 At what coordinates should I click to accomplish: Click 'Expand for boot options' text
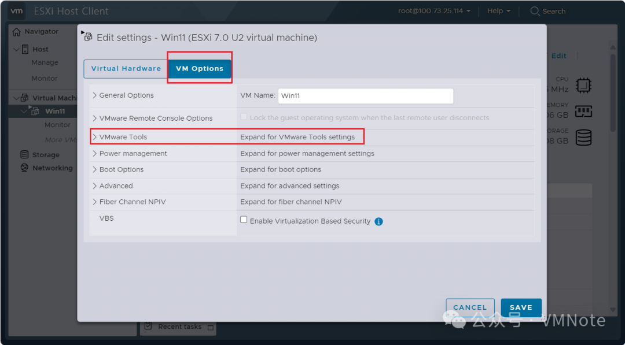281,169
